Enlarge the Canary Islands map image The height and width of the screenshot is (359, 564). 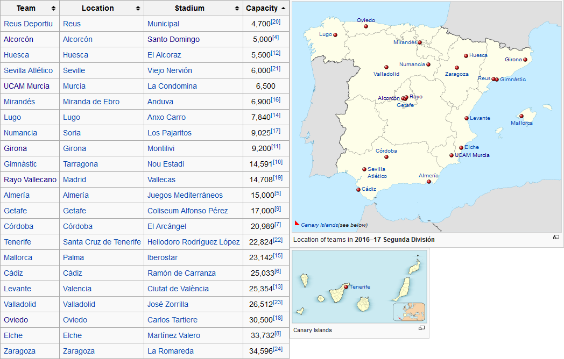pyautogui.click(x=421, y=328)
